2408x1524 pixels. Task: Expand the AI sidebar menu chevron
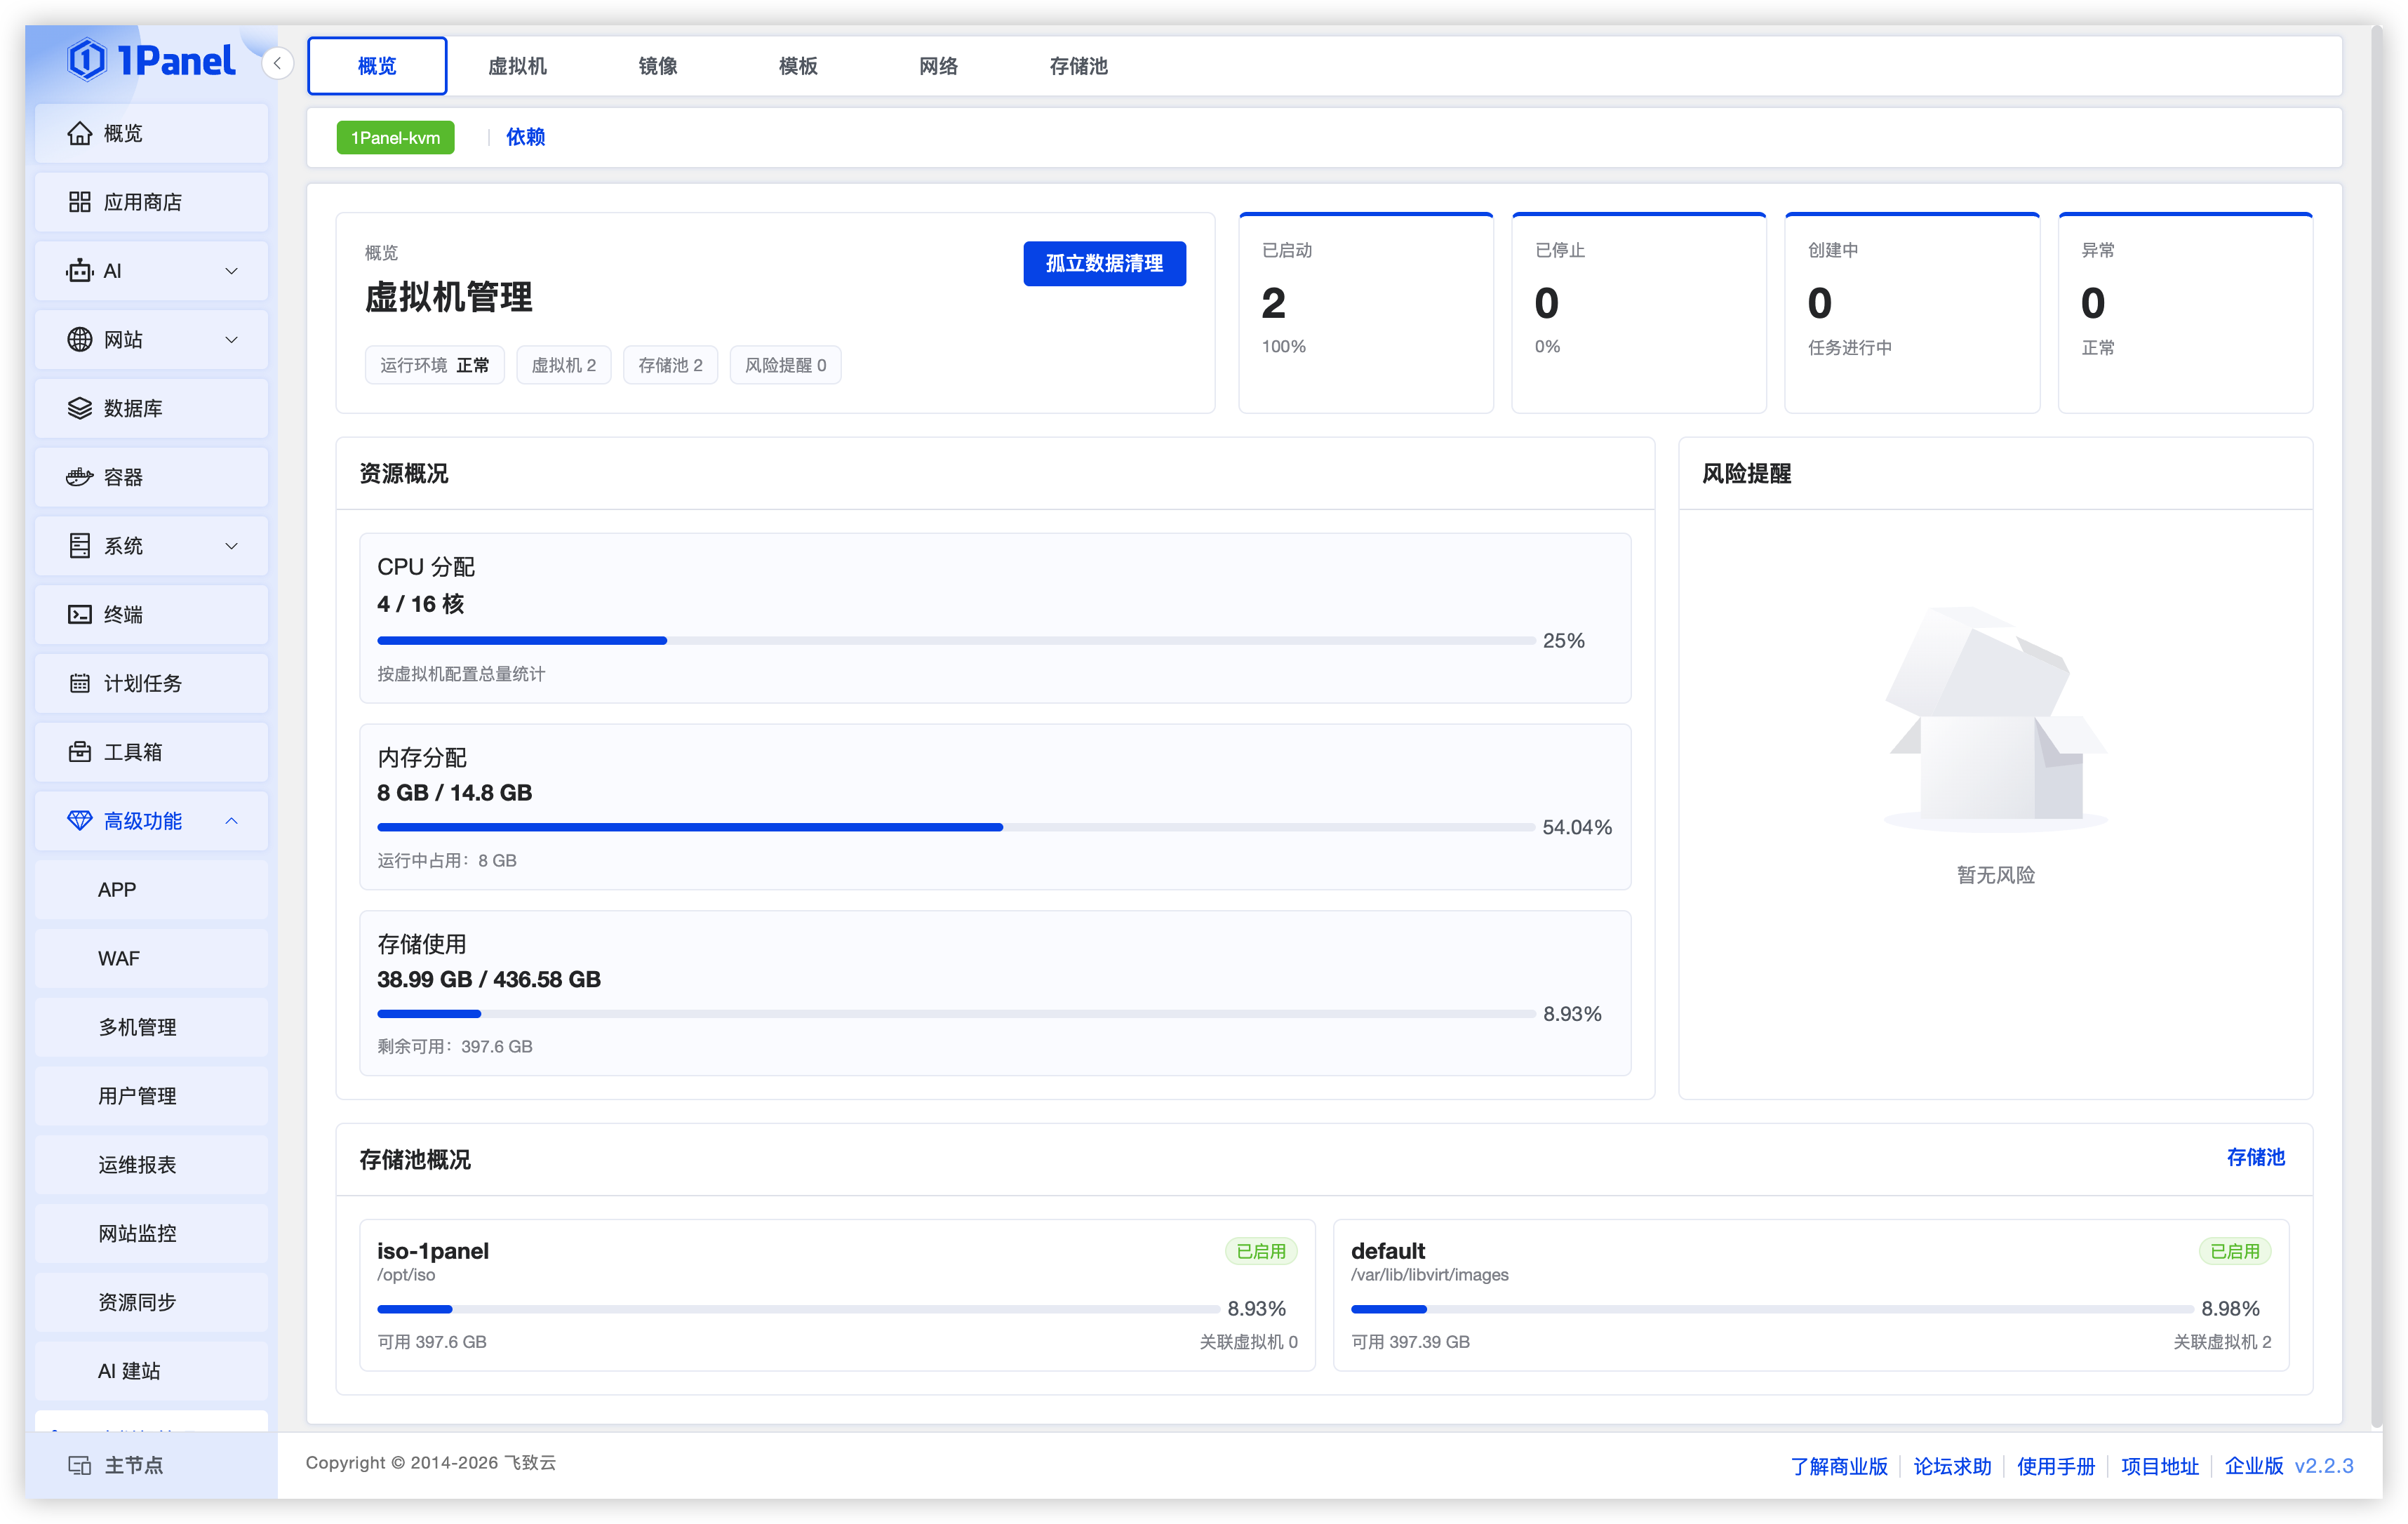[x=232, y=271]
